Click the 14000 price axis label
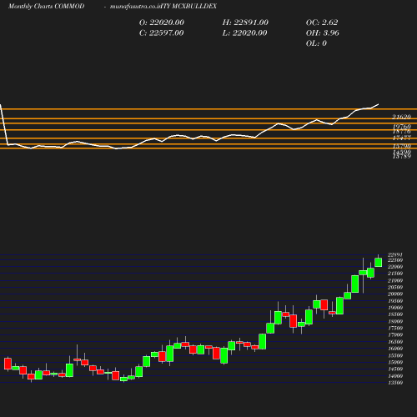417x417 pixels. (x=395, y=376)
